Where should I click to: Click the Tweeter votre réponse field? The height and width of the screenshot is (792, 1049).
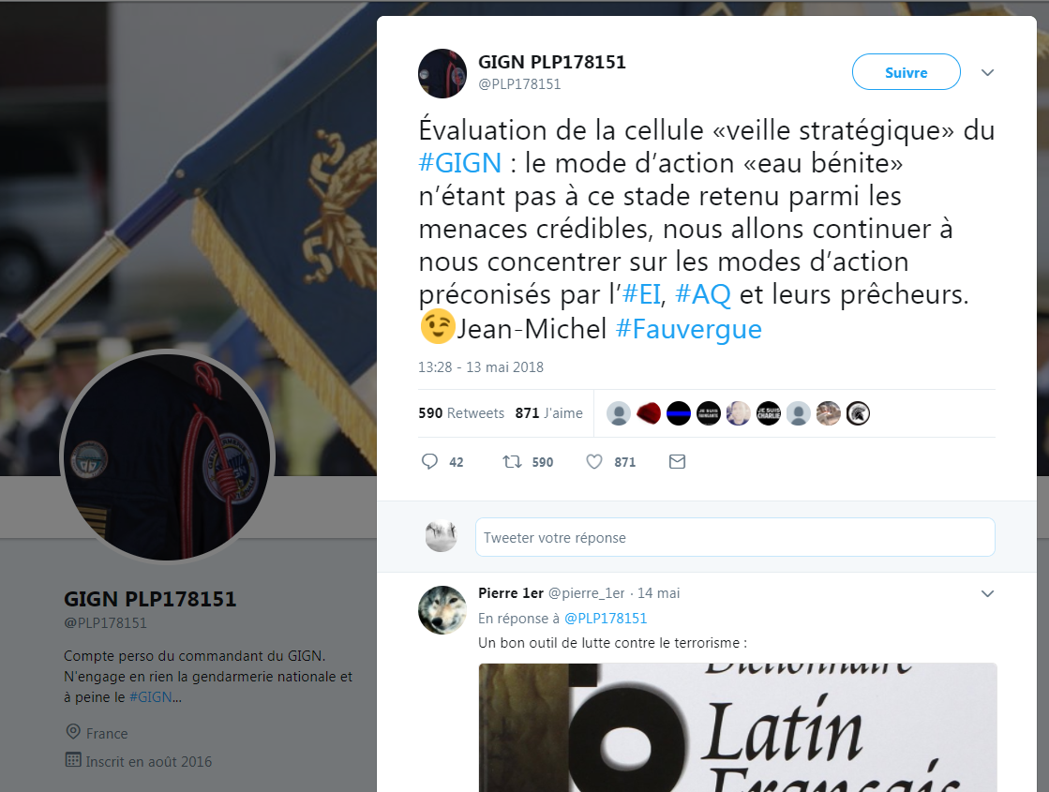pos(735,537)
